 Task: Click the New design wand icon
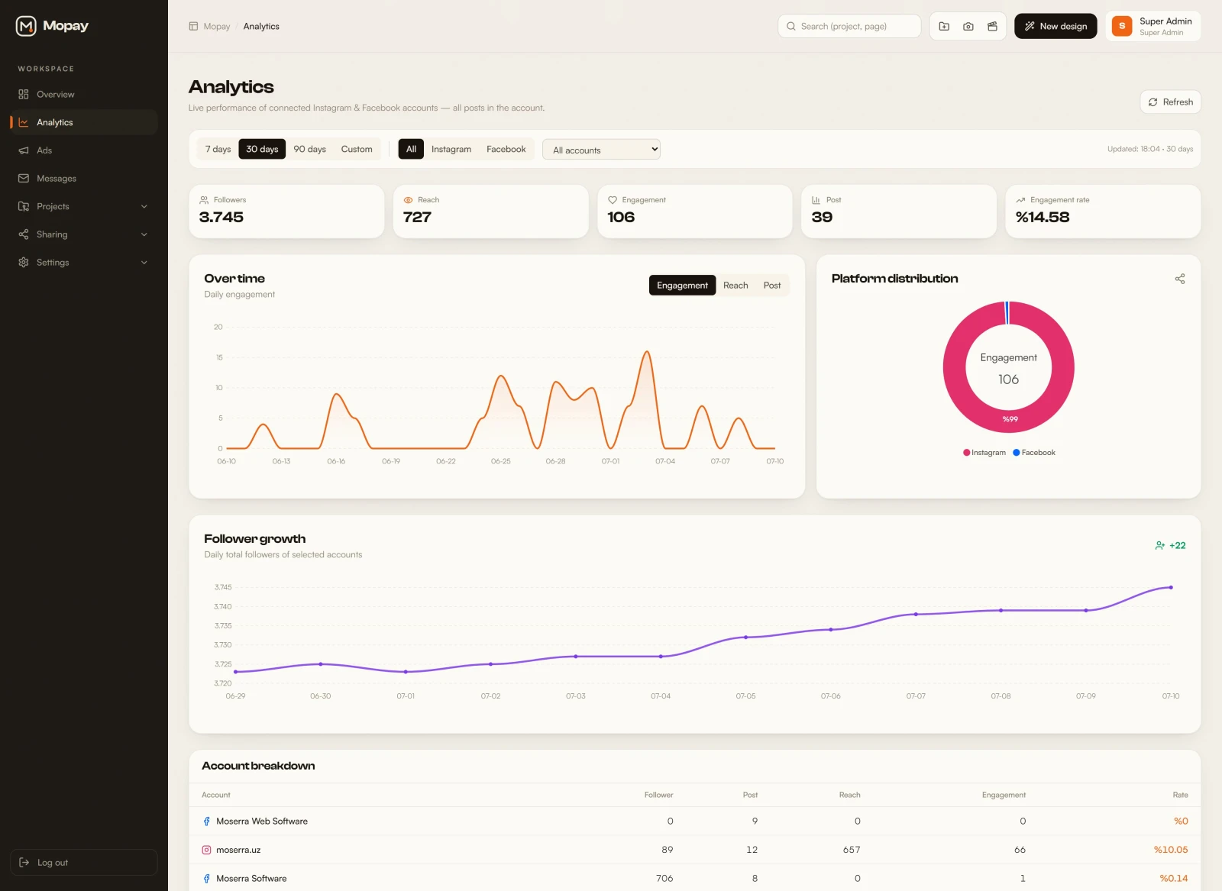1030,26
